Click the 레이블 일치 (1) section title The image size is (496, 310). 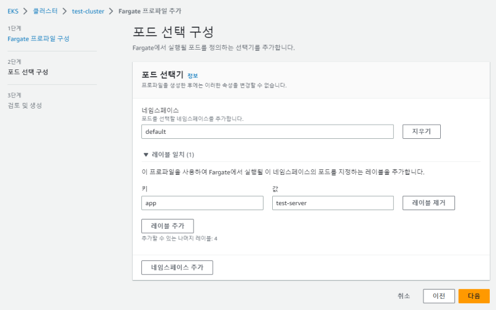(173, 154)
